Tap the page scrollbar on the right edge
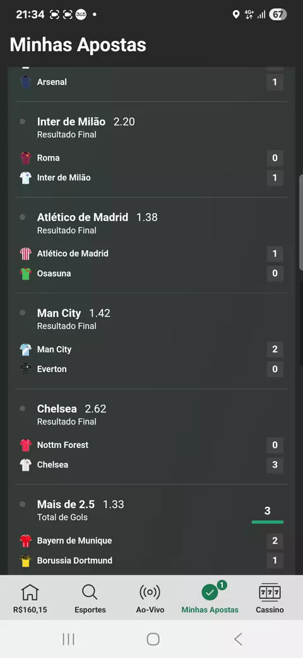 (301, 223)
